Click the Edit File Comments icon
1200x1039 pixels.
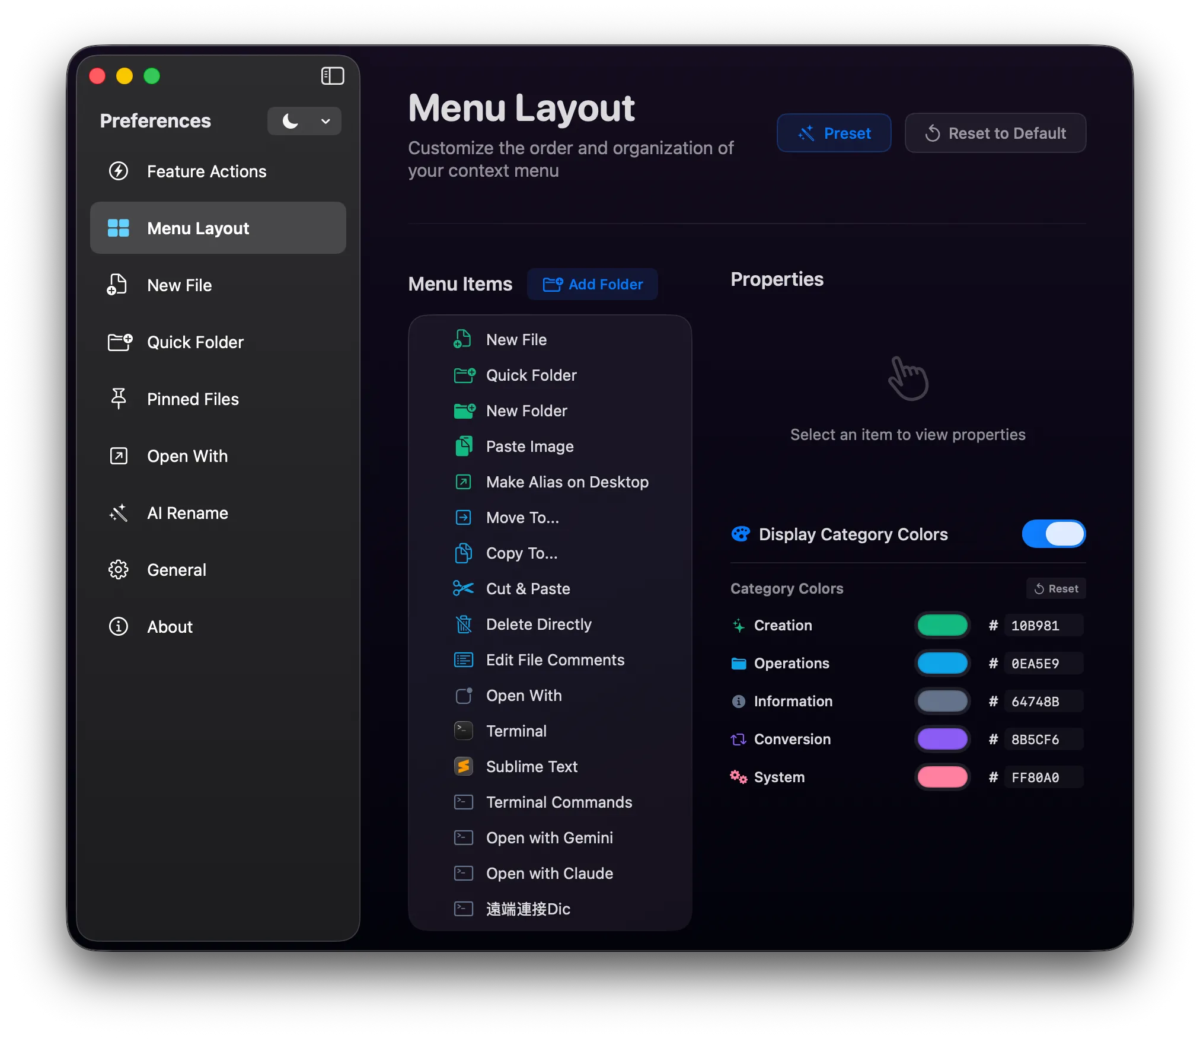463,659
